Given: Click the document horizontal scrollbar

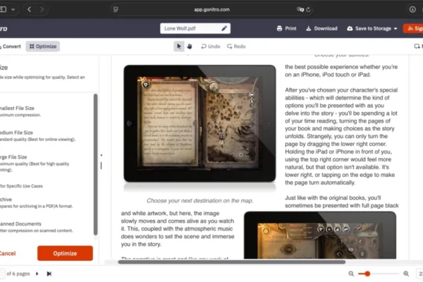Looking at the screenshot, I should 231,262.
